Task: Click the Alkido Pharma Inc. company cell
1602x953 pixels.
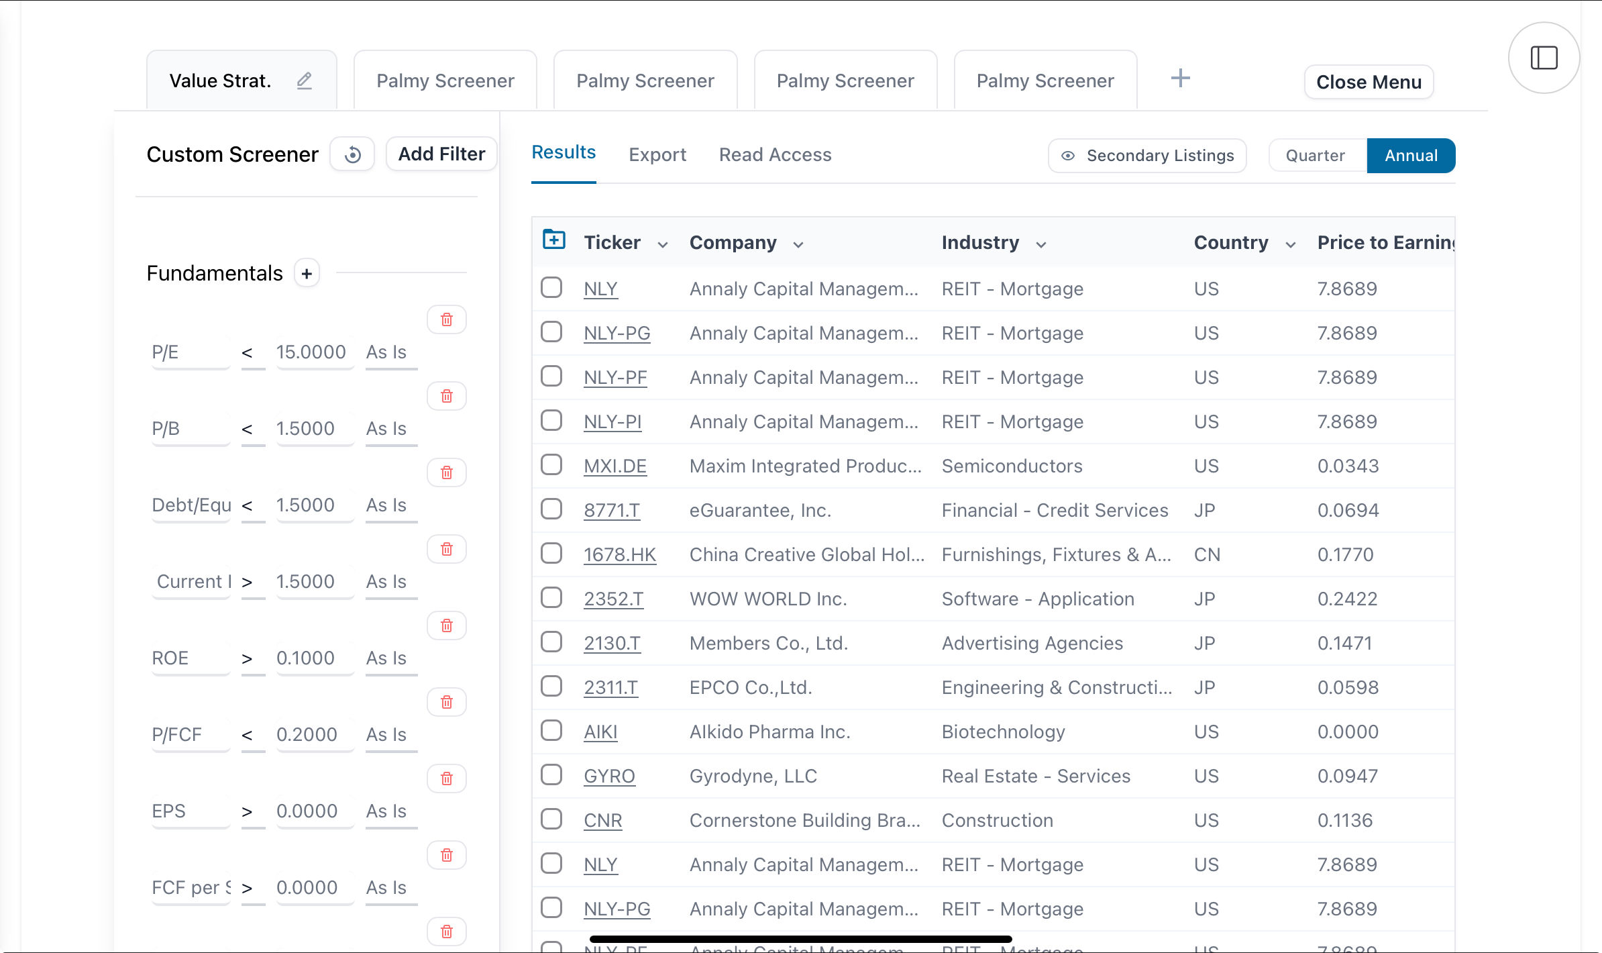Action: pyautogui.click(x=770, y=732)
